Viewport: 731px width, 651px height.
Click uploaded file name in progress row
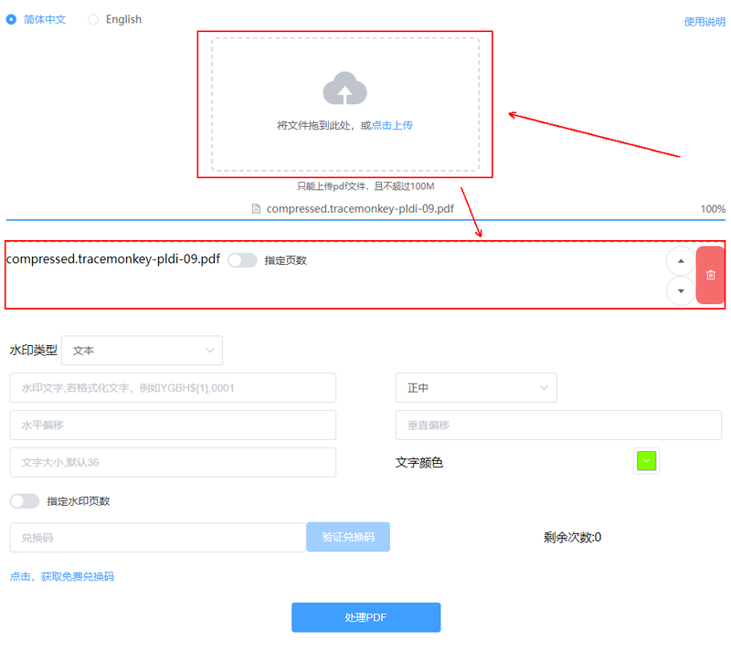click(x=360, y=209)
